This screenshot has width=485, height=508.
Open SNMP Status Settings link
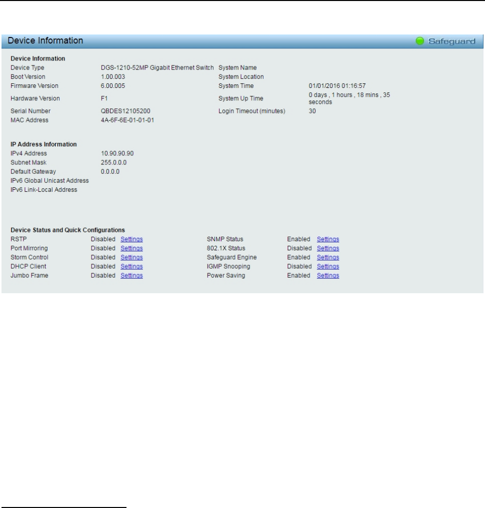pos(328,239)
